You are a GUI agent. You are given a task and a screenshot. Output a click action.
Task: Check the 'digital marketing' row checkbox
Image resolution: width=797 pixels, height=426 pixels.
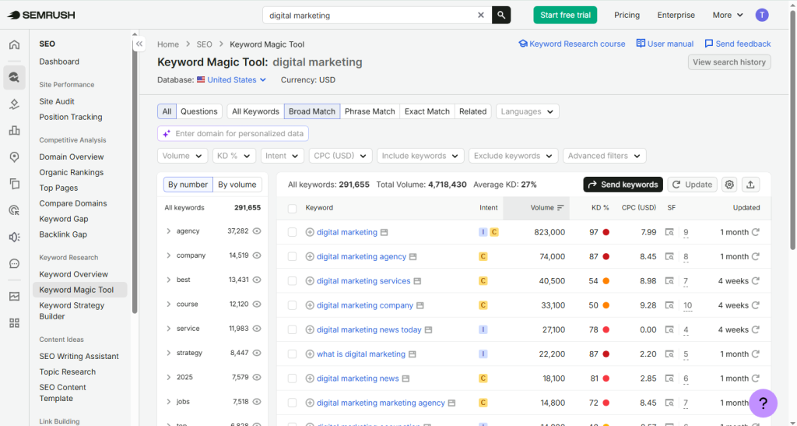292,232
